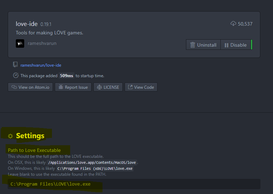273x194 pixels.
Task: Open the rameshvarun/love-ide repository link
Action: (x=41, y=65)
